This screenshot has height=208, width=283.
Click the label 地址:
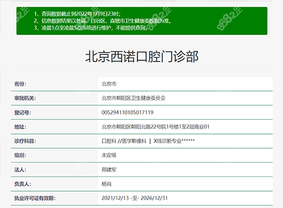[20, 127]
